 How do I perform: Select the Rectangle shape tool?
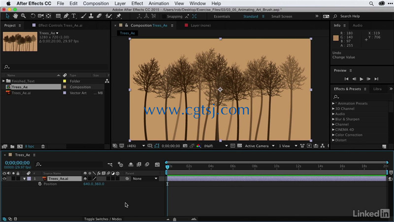[58, 16]
